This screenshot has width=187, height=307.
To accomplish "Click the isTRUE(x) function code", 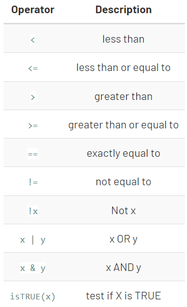I will [x=33, y=297].
